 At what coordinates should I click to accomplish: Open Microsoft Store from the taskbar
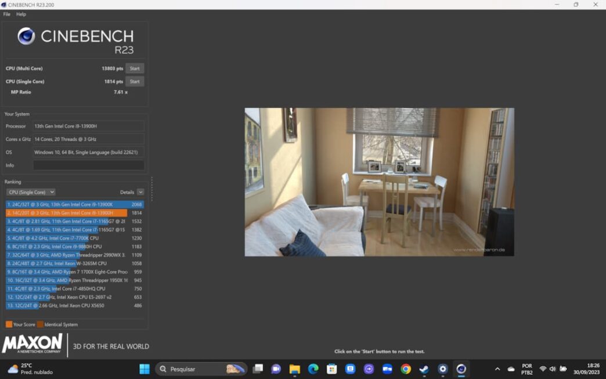[331, 369]
